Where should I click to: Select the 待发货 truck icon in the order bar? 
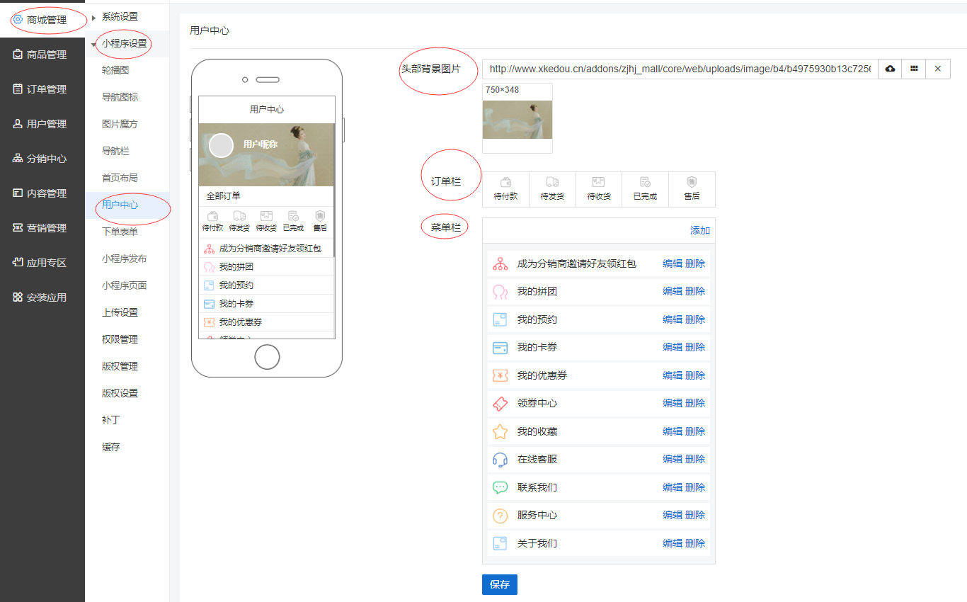[552, 183]
